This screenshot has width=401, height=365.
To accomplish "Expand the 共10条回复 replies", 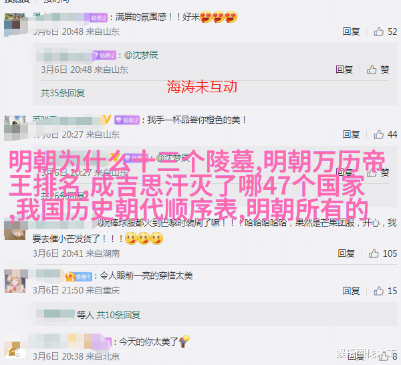I will click(x=118, y=315).
